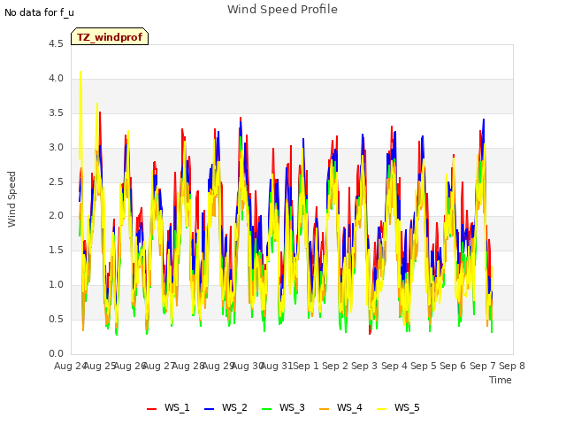
Task: Toggle the WS_1 legend entry
Action: pos(168,407)
